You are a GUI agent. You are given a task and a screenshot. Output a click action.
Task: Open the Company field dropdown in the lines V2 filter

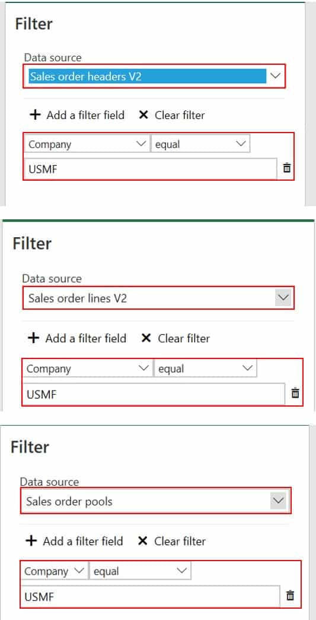88,369
